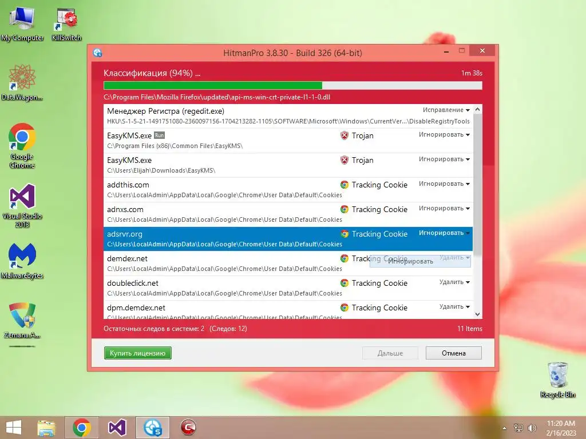
Task: Open Zemana AntiMalware desktop shortcut
Action: [x=22, y=320]
